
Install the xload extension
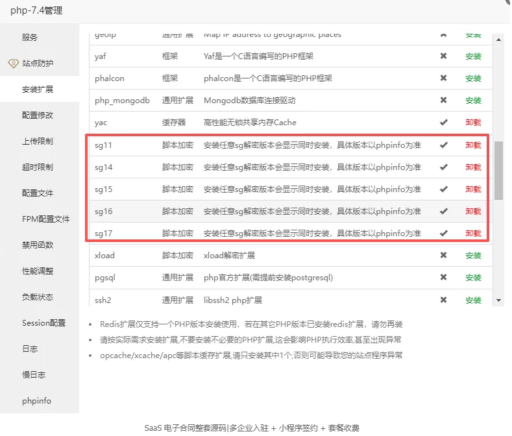pyautogui.click(x=473, y=256)
